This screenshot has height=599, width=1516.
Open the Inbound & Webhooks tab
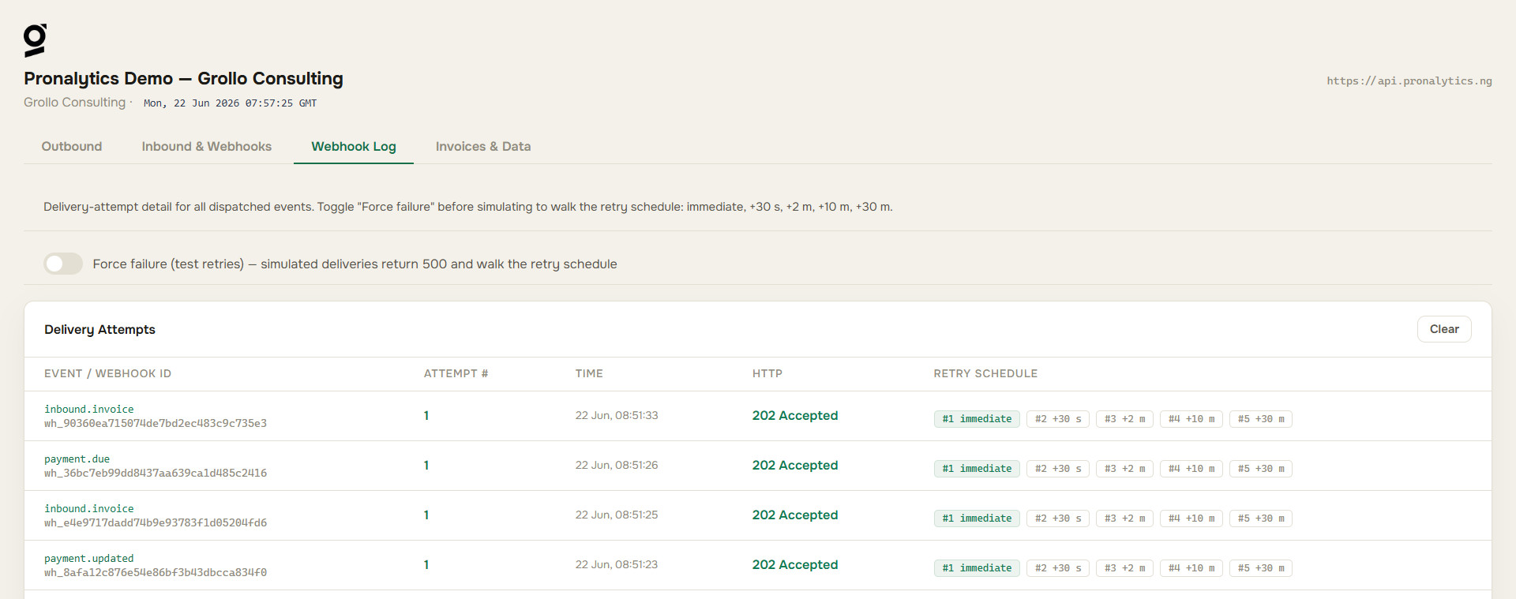[207, 146]
